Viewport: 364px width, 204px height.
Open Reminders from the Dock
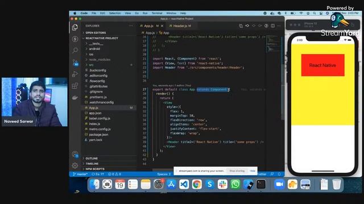[x=133, y=184]
